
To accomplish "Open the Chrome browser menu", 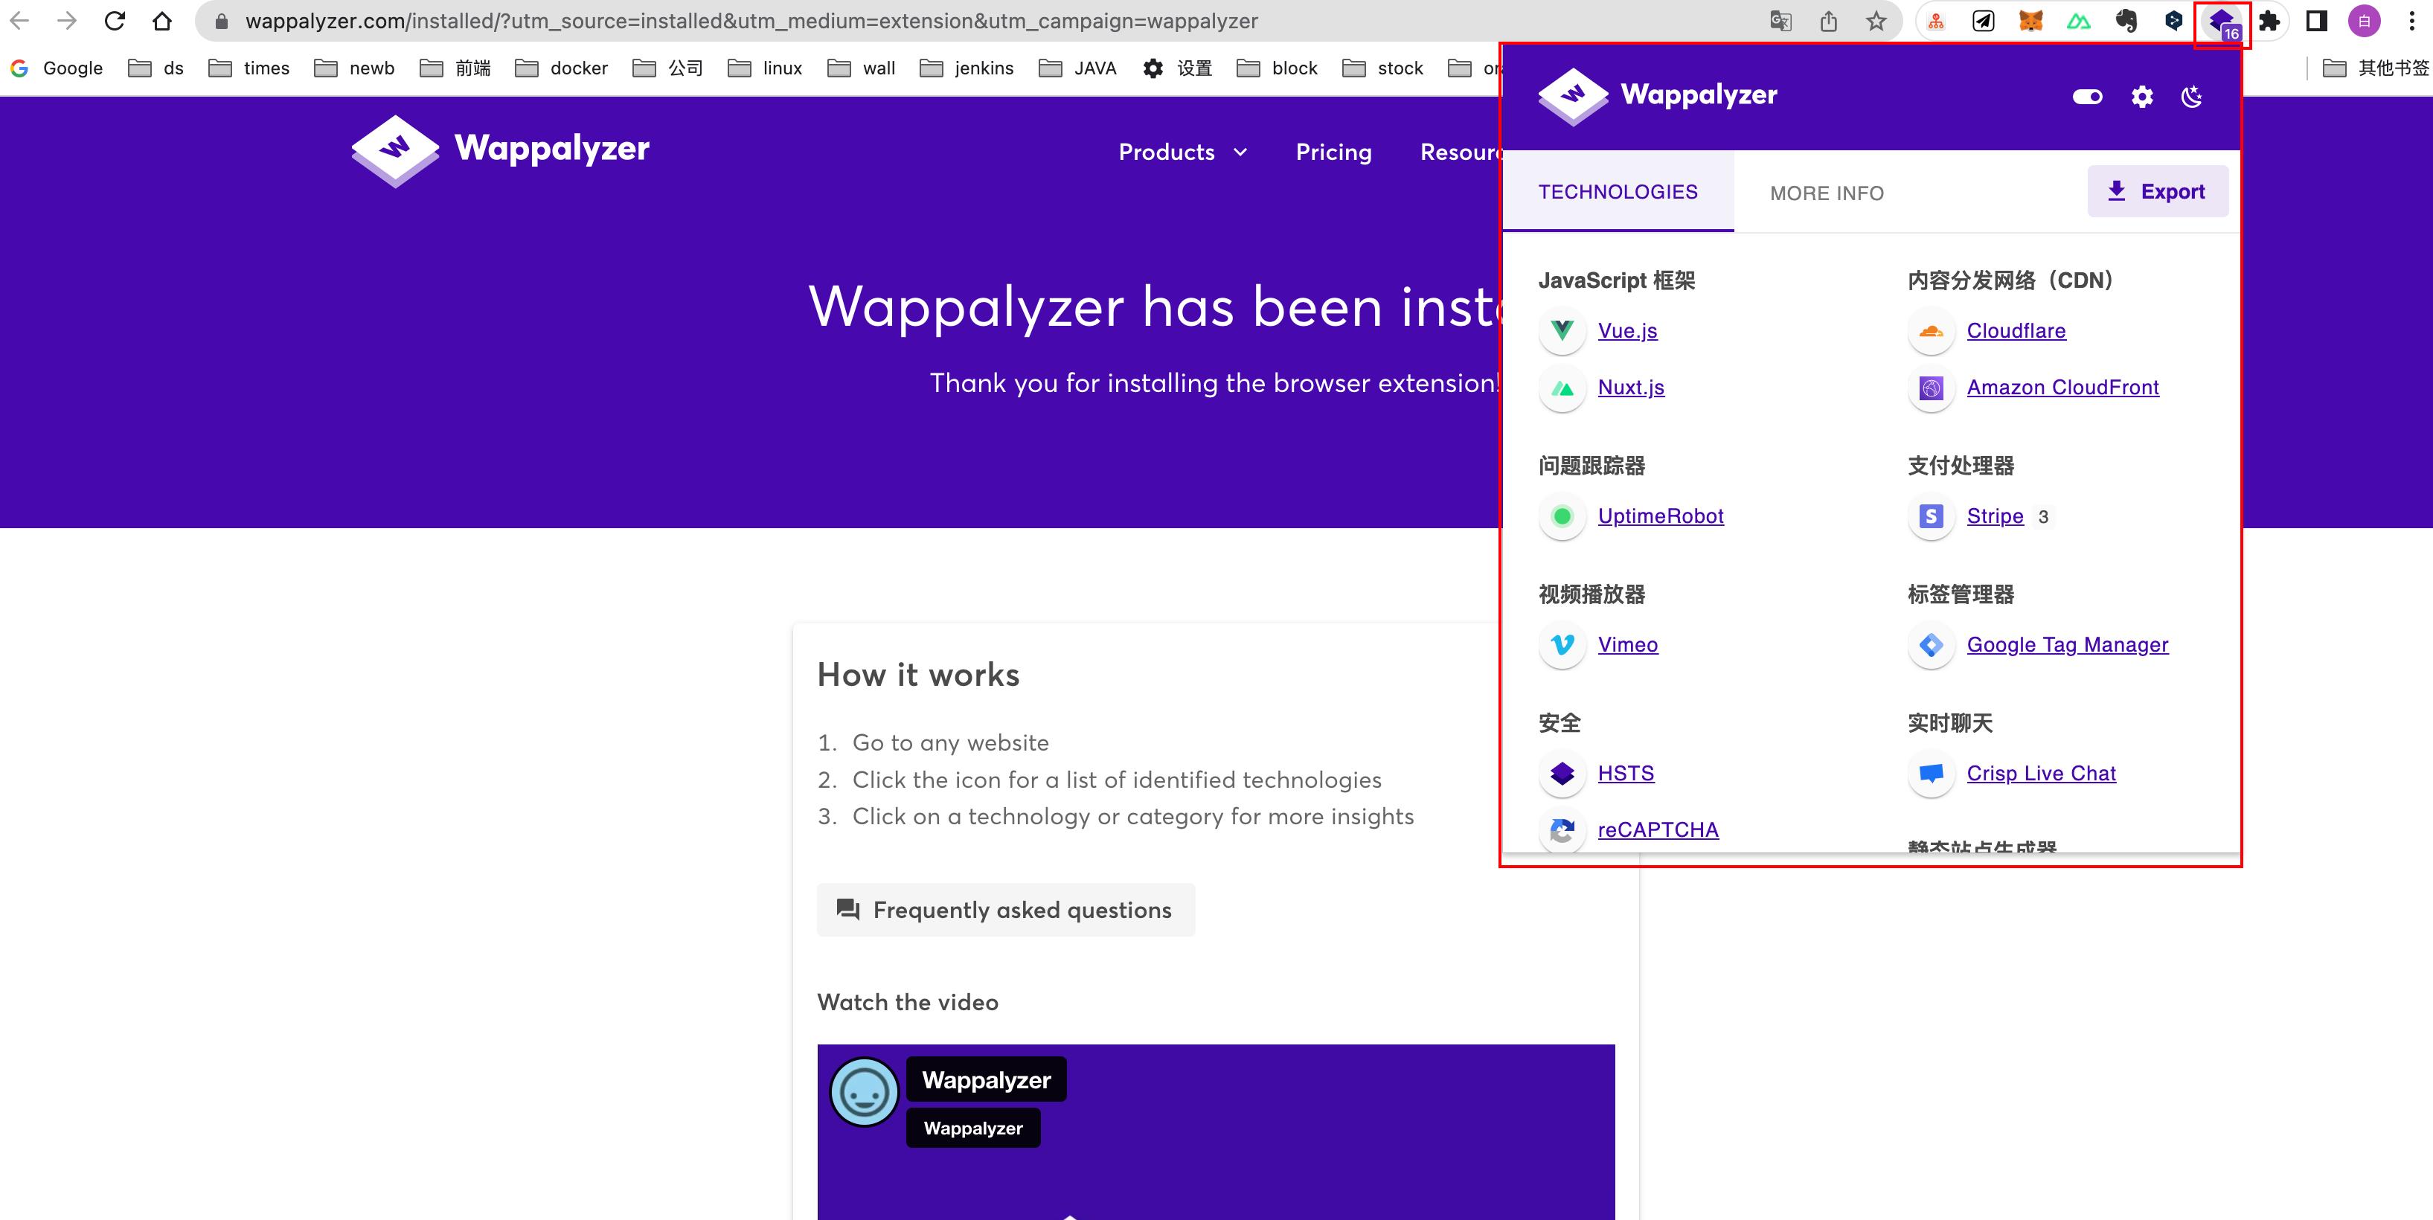I will coord(2411,20).
